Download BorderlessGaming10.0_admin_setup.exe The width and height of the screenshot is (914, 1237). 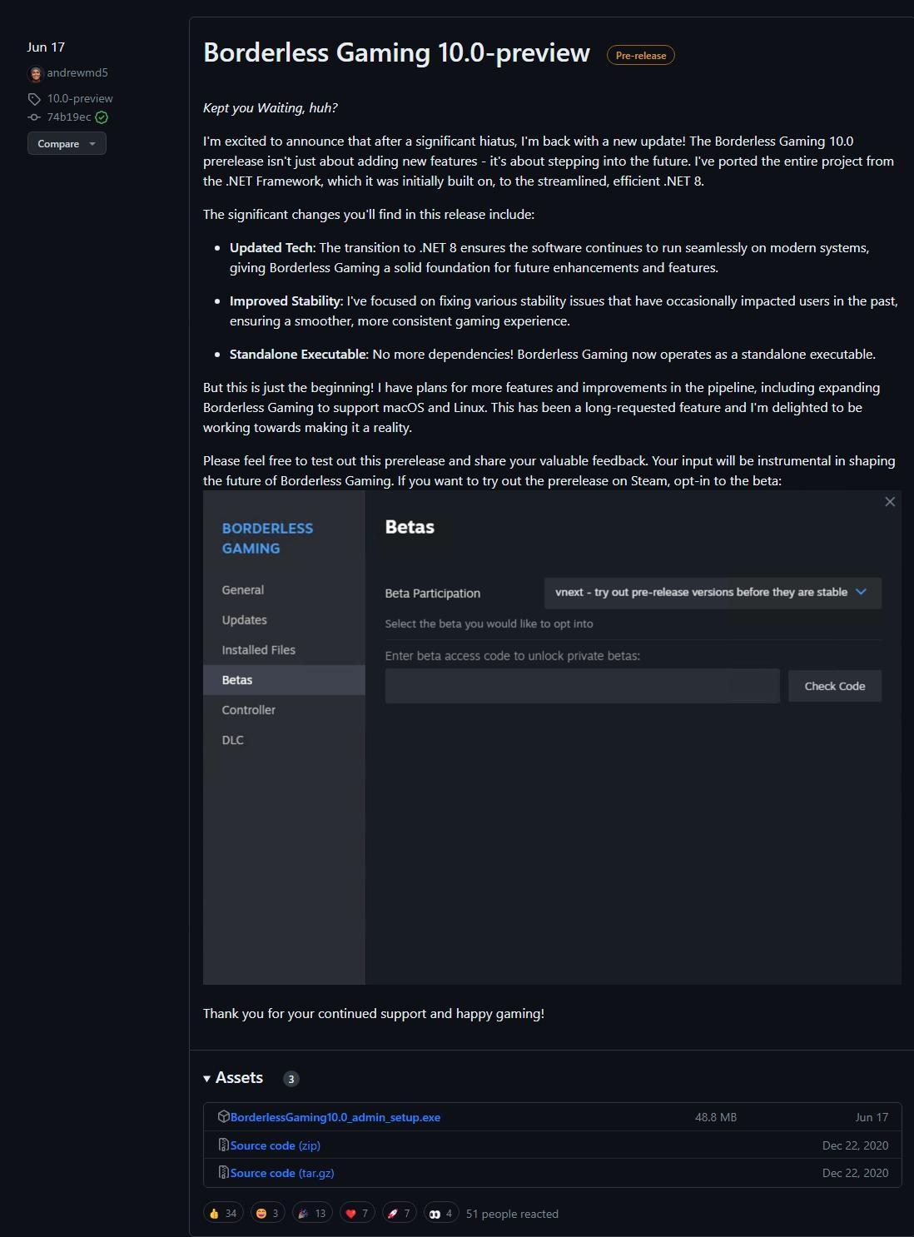click(x=335, y=1117)
